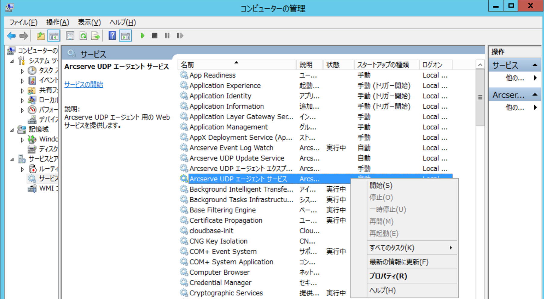Click the forward navigation arrow
Viewport: 544px width, 299px height.
point(23,36)
